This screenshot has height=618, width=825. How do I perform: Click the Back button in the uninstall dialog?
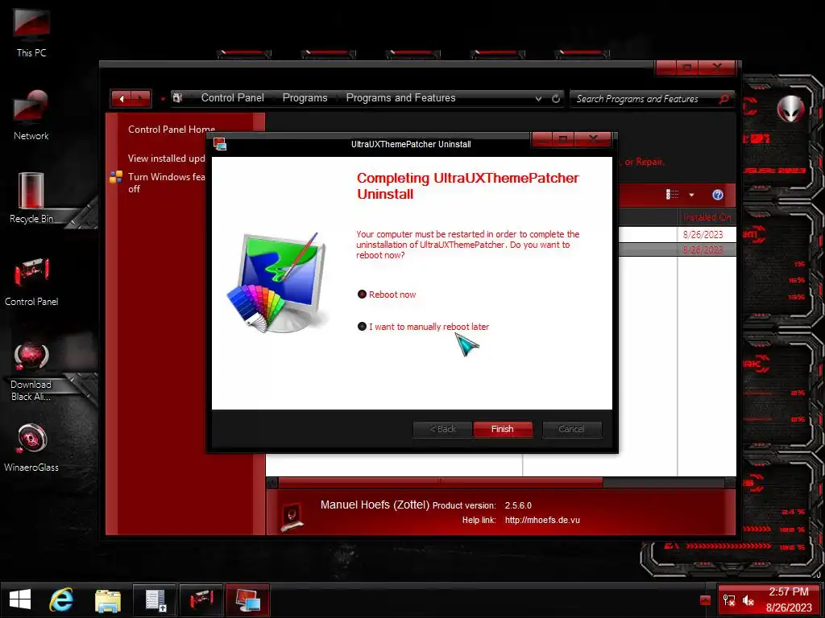(442, 430)
